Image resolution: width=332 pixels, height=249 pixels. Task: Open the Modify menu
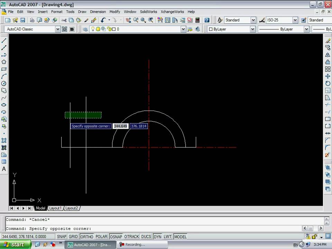click(x=115, y=12)
